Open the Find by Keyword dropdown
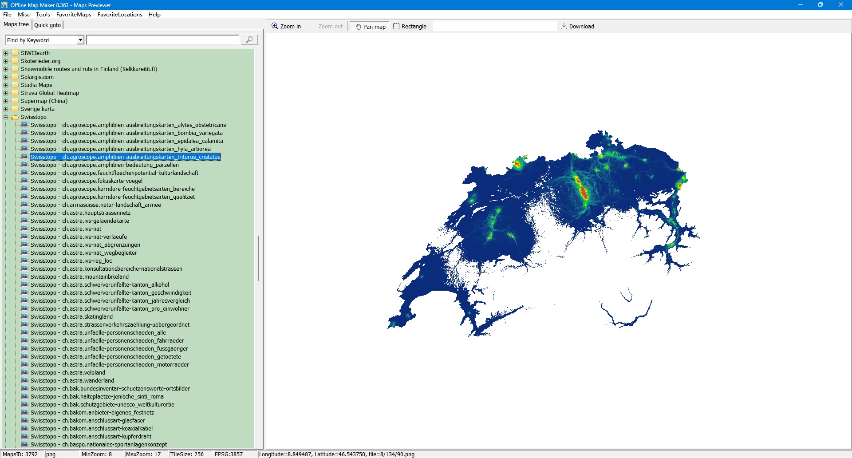Image resolution: width=852 pixels, height=458 pixels. [x=80, y=40]
